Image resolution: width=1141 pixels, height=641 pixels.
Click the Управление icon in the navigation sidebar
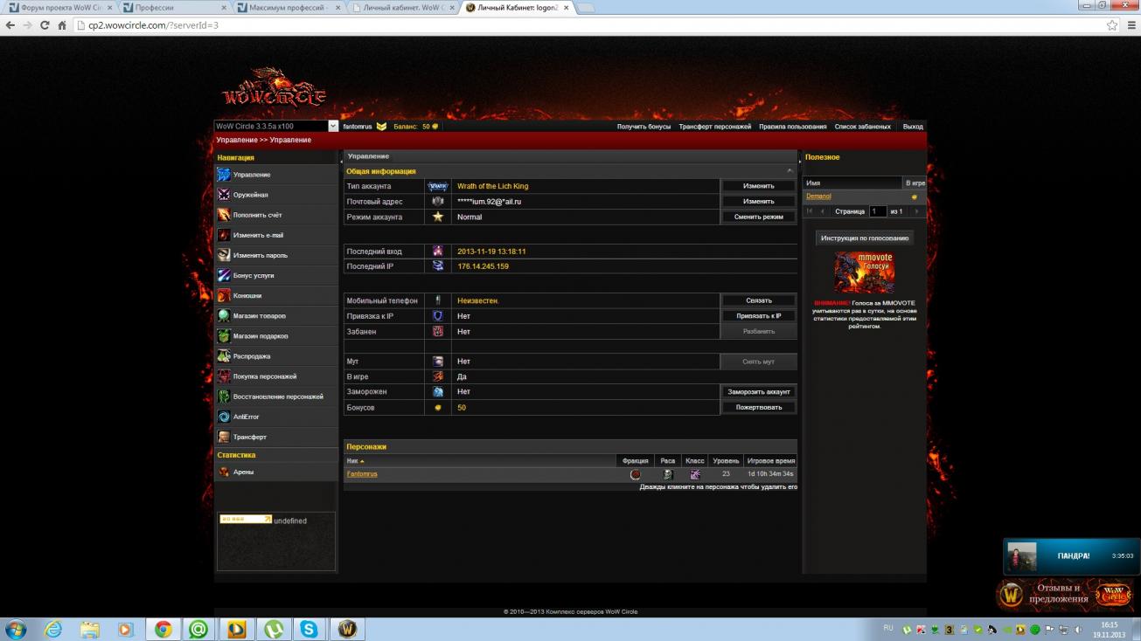[224, 175]
